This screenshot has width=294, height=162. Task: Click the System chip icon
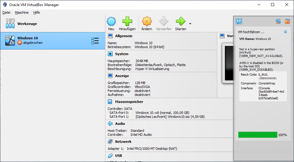[x=110, y=54]
